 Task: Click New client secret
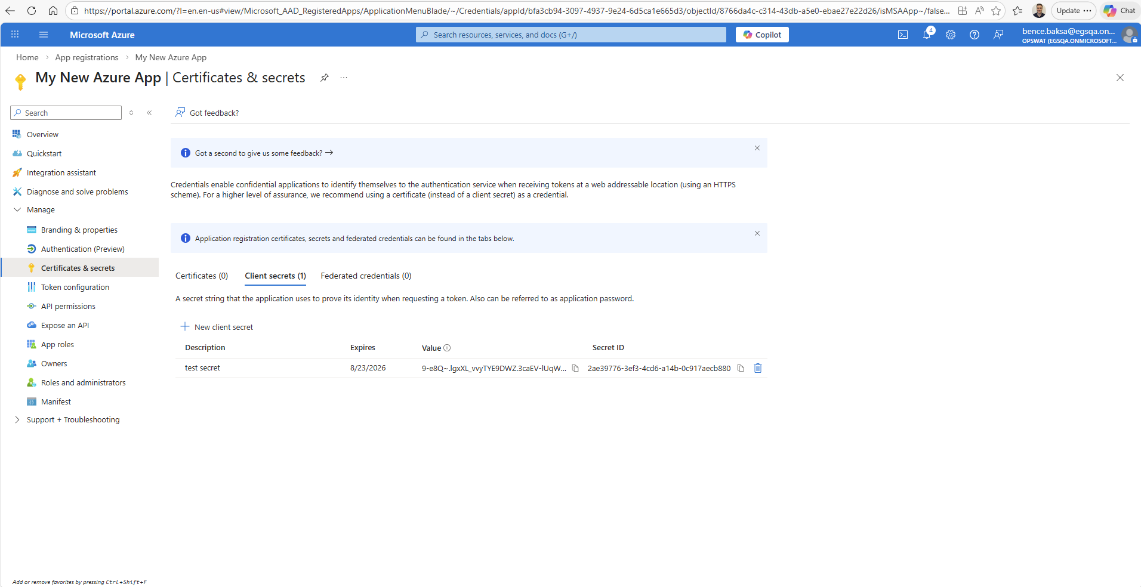[217, 327]
